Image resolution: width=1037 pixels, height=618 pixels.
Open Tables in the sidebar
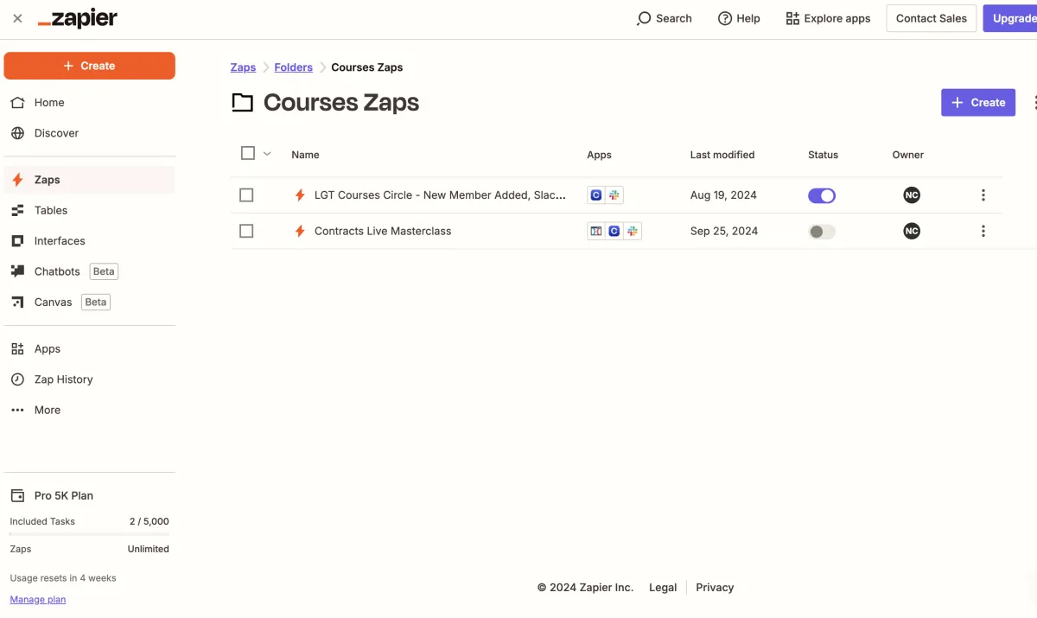(x=90, y=210)
